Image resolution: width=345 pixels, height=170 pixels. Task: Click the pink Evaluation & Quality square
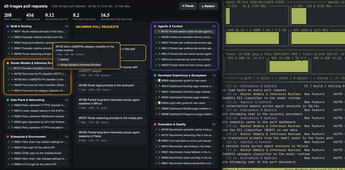pyautogui.click(x=155, y=124)
